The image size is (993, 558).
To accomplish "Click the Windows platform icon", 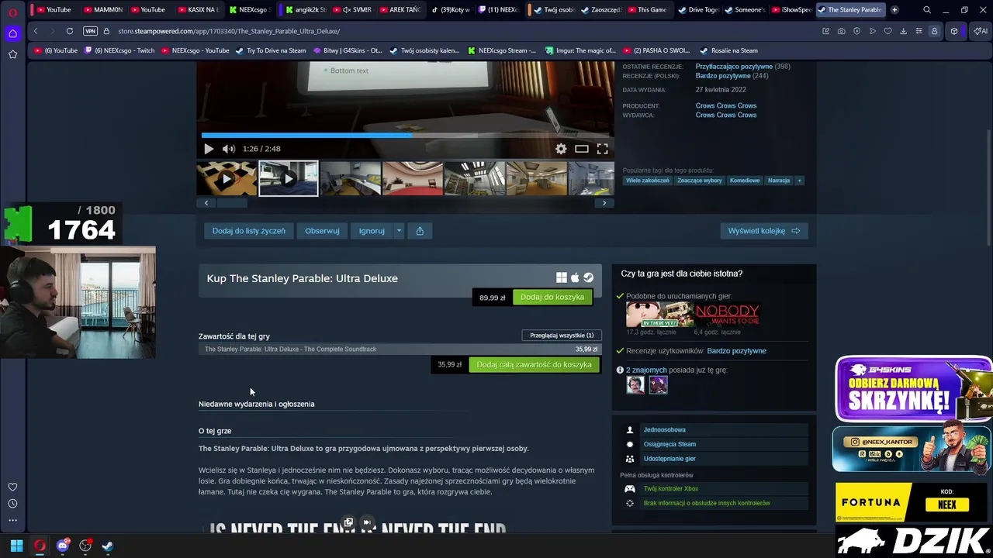I will click(562, 277).
